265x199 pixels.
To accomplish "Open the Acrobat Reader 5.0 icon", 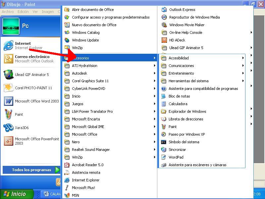I will coord(67,165).
